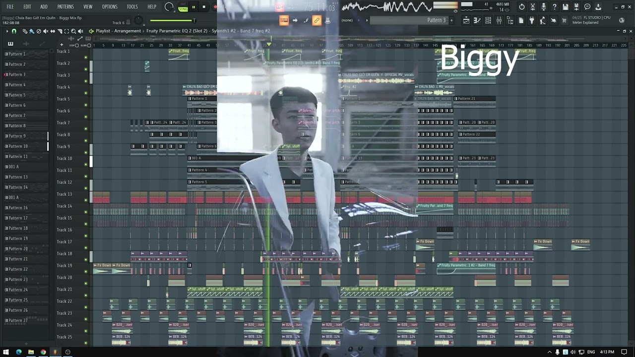This screenshot has width=635, height=357.
Task: Open the OPTIONS menu
Action: (x=110, y=7)
